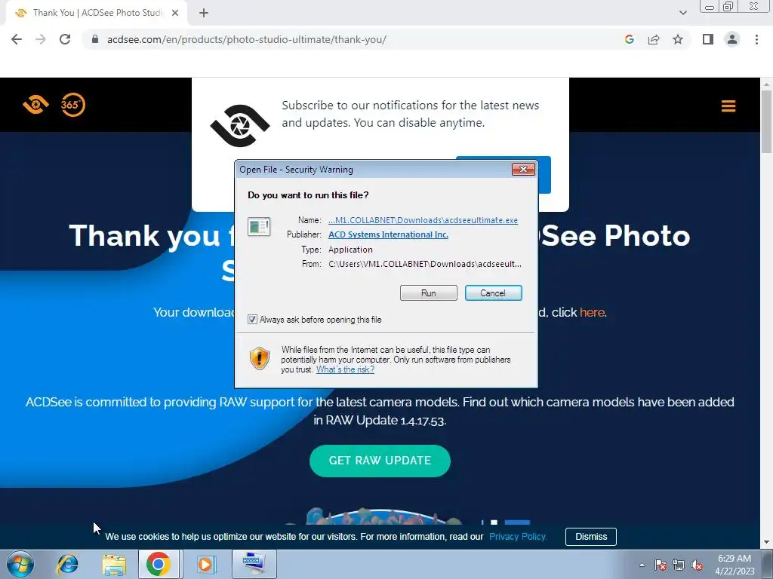Open the orange hamburger menu
The height and width of the screenshot is (579, 773).
pos(728,106)
